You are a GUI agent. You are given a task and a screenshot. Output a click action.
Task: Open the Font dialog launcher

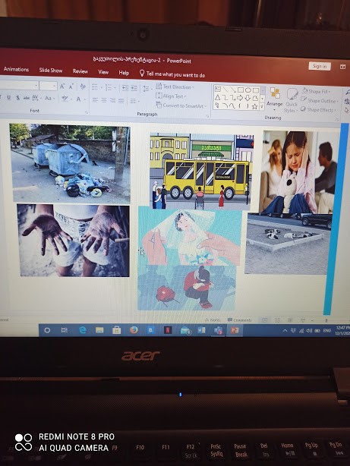87,112
